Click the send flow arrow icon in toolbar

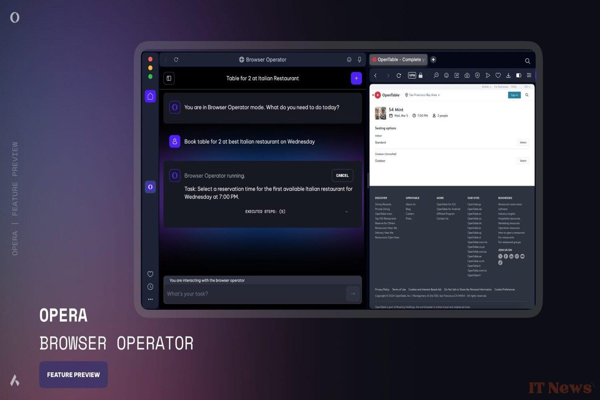click(488, 75)
